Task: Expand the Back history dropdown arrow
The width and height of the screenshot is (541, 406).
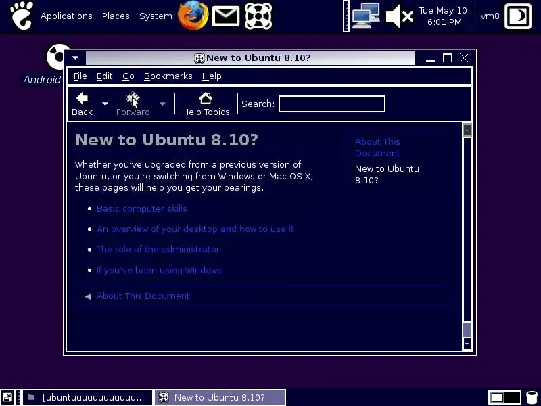Action: click(105, 104)
